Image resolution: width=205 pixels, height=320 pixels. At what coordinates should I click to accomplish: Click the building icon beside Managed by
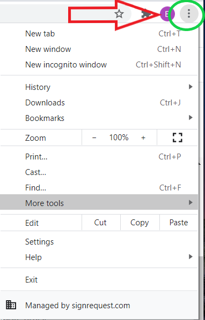tap(11, 305)
